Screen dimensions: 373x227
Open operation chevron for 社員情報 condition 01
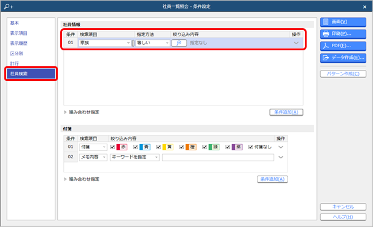click(296, 43)
